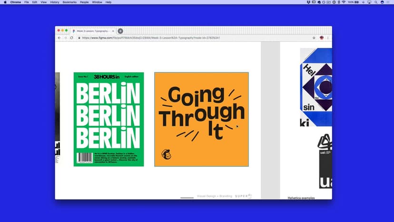Select the black ual poster image
Viewport: 394px width, 222px height.
pyautogui.click(x=325, y=169)
